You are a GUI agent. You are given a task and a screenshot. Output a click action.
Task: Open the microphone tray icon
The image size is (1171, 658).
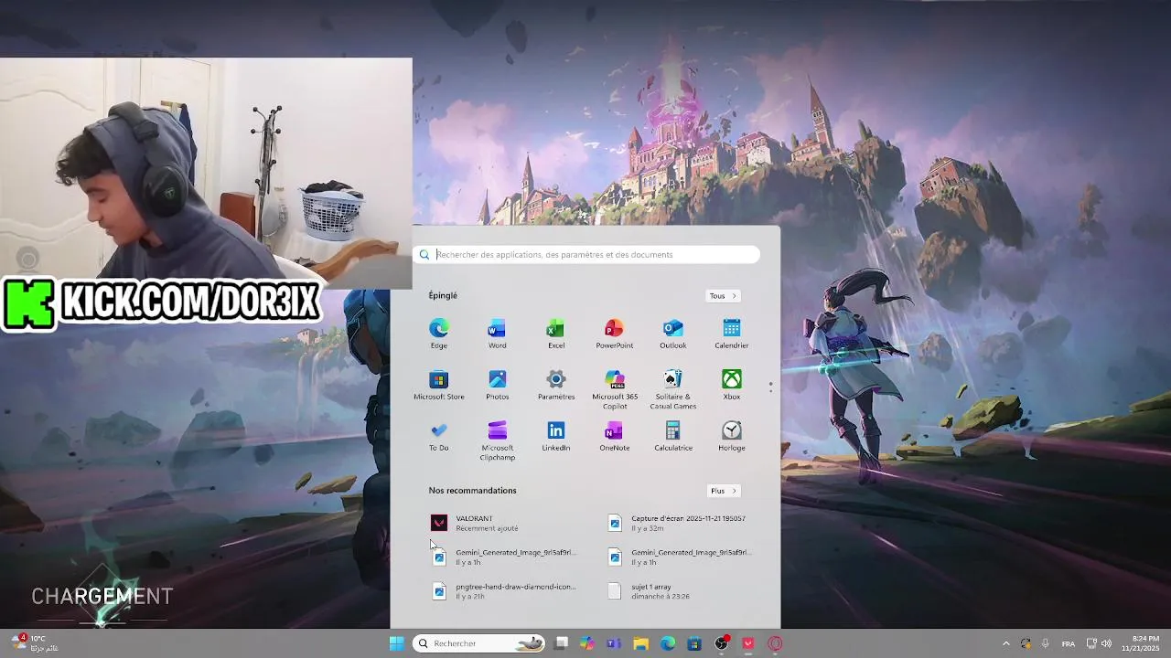pos(1046,643)
